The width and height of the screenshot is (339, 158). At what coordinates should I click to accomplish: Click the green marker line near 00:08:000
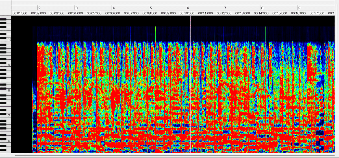click(x=155, y=34)
